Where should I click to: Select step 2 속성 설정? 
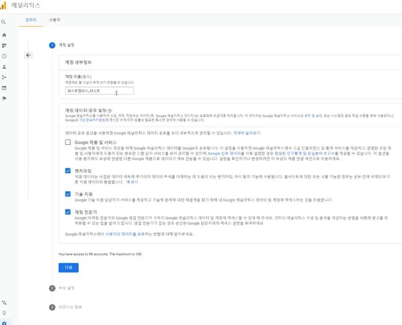pos(66,288)
